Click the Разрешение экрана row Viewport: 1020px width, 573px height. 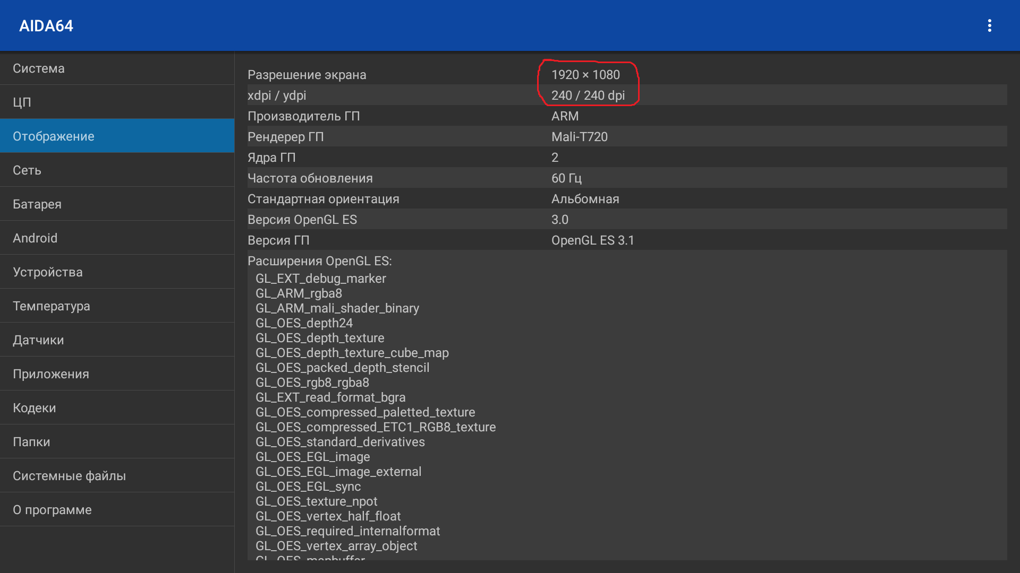[x=627, y=75]
